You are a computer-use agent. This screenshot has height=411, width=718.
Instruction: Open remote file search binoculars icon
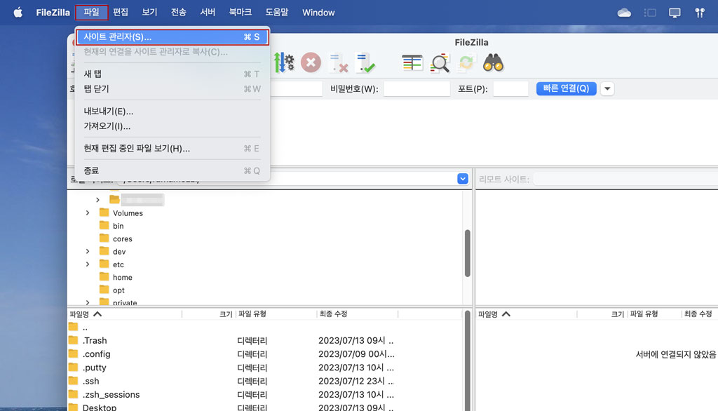click(494, 62)
